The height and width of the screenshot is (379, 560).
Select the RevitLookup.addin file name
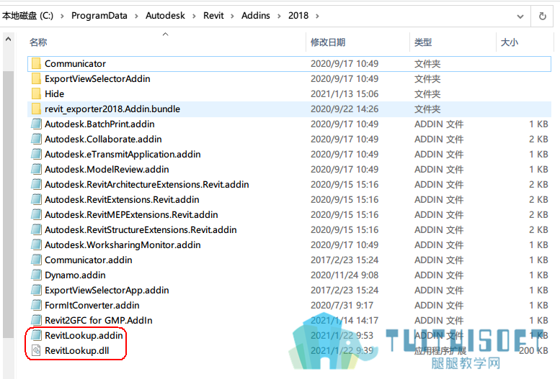tap(84, 335)
